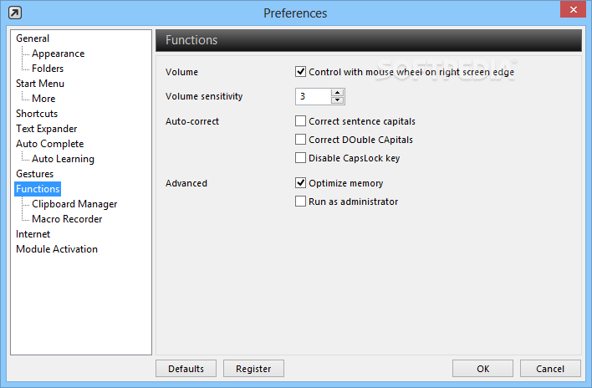Click the Register button

pyautogui.click(x=253, y=369)
